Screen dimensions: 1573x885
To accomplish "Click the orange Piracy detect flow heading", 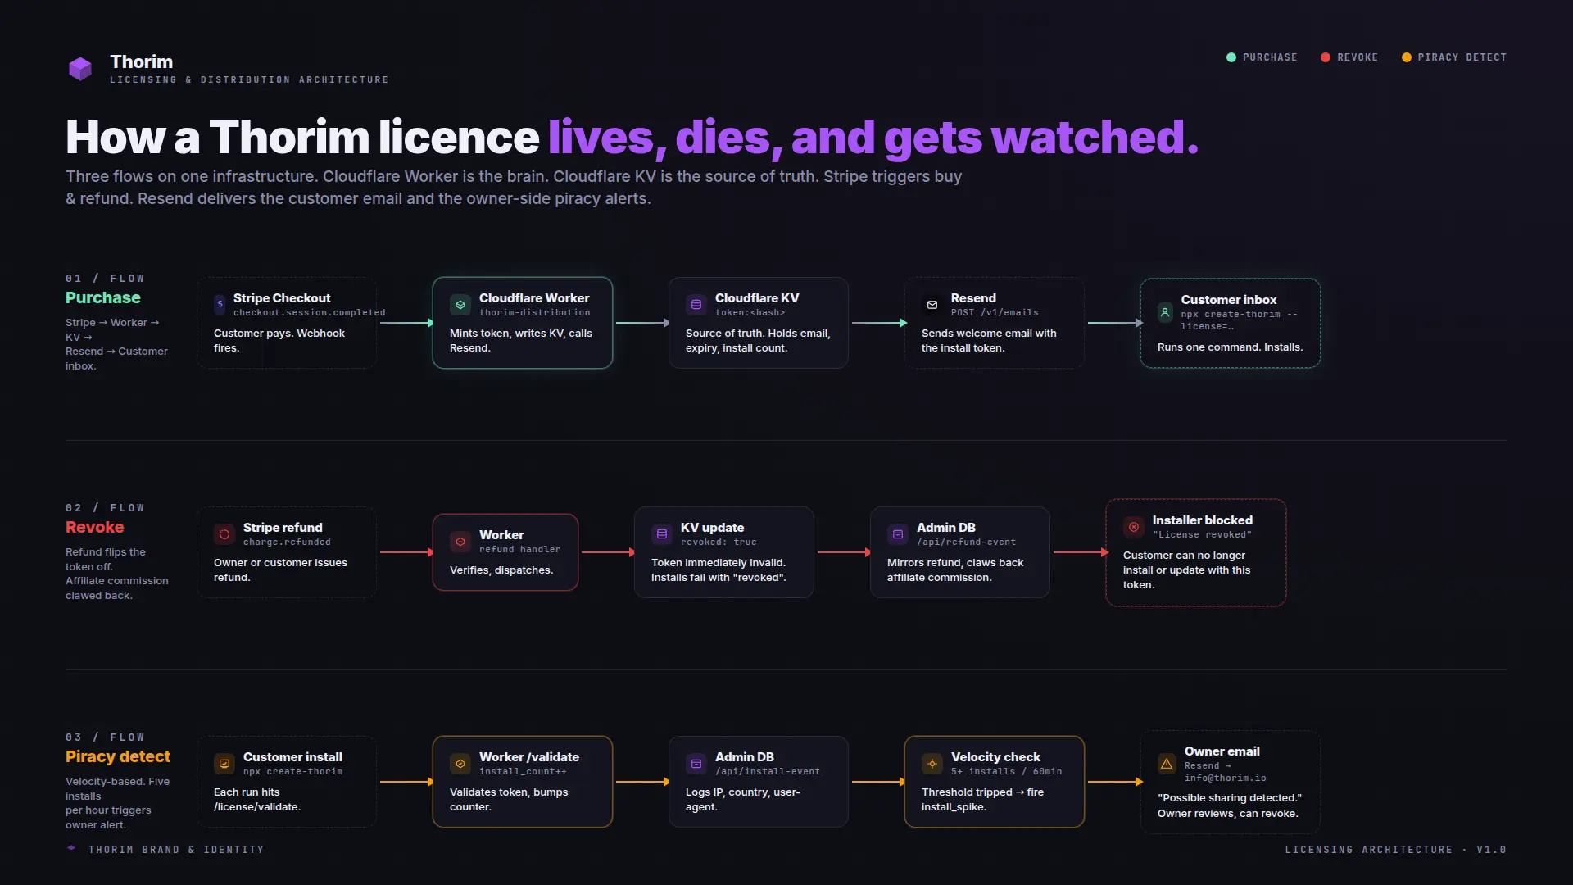I will tap(118, 756).
